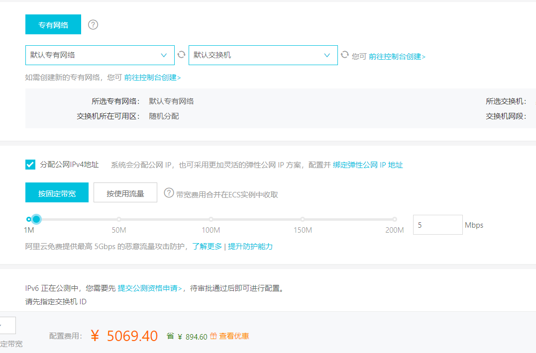Click 提交公测资格申请 link for IPv6
536x353 pixels.
coord(150,288)
